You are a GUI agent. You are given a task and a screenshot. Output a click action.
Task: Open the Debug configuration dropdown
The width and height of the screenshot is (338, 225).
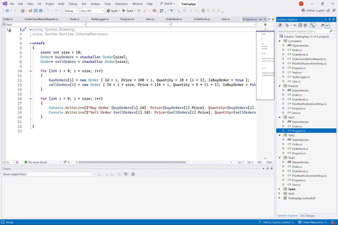click(x=71, y=11)
